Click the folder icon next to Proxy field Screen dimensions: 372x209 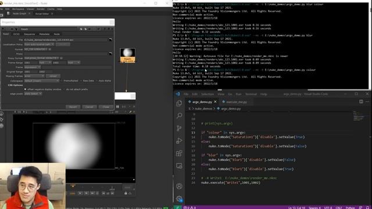(x=110, y=54)
